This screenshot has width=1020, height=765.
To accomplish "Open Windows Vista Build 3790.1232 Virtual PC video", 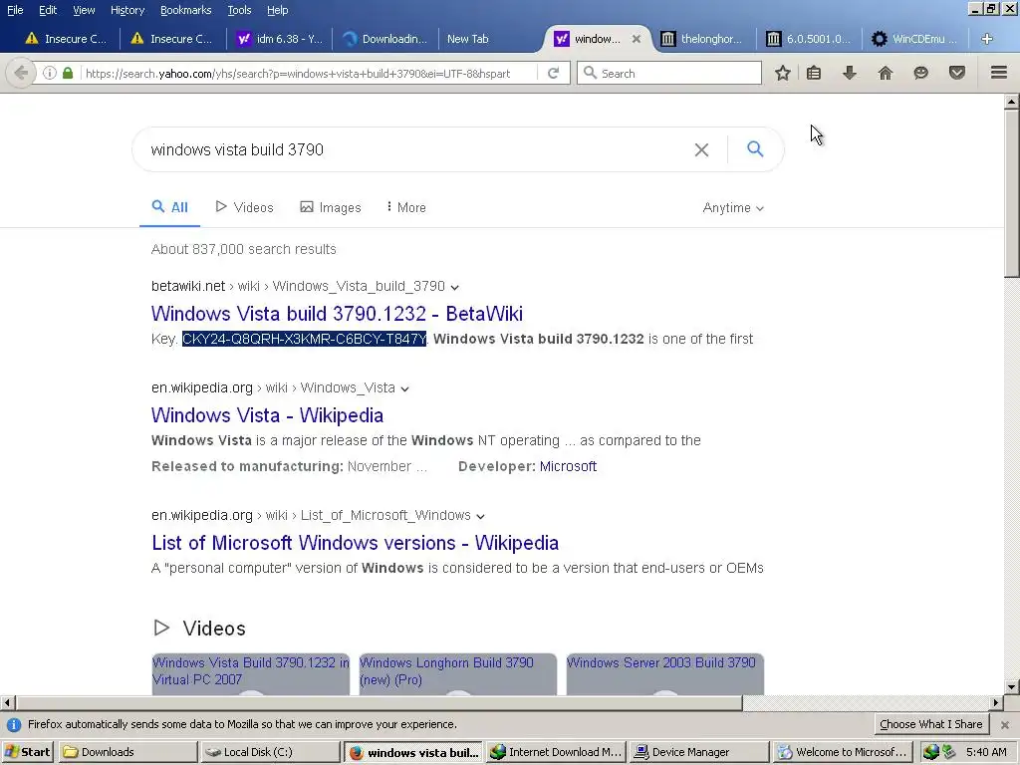I will 250,670.
